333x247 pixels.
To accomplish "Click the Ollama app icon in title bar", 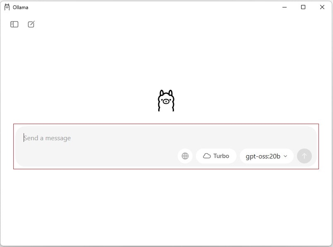I will [x=7, y=7].
